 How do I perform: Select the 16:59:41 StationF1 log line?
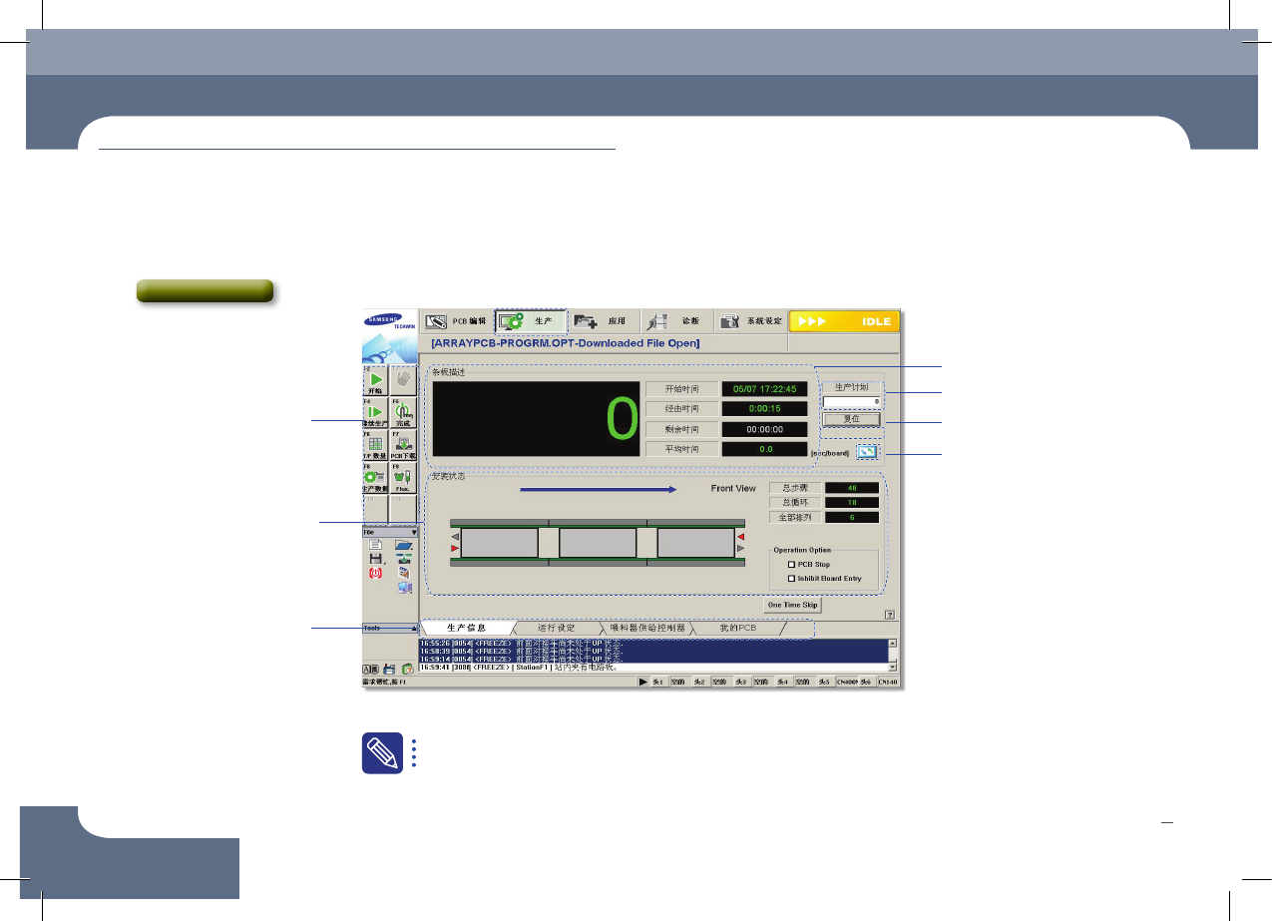pyautogui.click(x=652, y=668)
